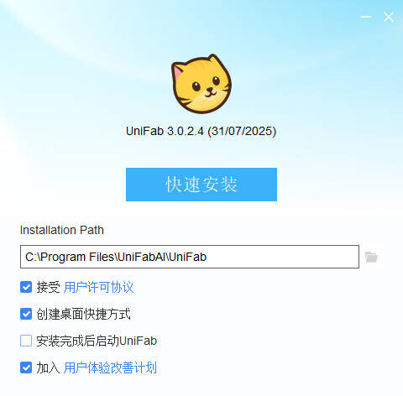Start installation with the 快速安装 button

(201, 185)
